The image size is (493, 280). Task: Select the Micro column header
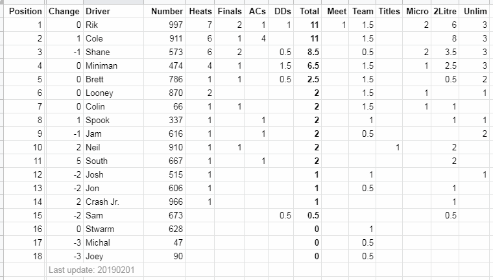tap(416, 12)
